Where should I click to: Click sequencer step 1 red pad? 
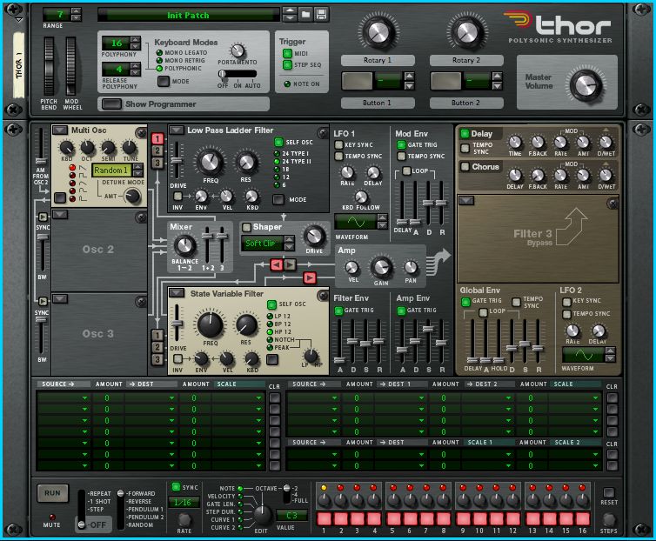tap(324, 519)
